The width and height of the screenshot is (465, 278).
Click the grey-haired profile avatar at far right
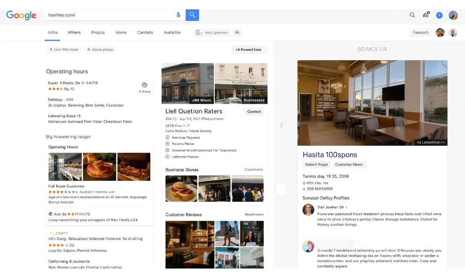click(x=453, y=33)
